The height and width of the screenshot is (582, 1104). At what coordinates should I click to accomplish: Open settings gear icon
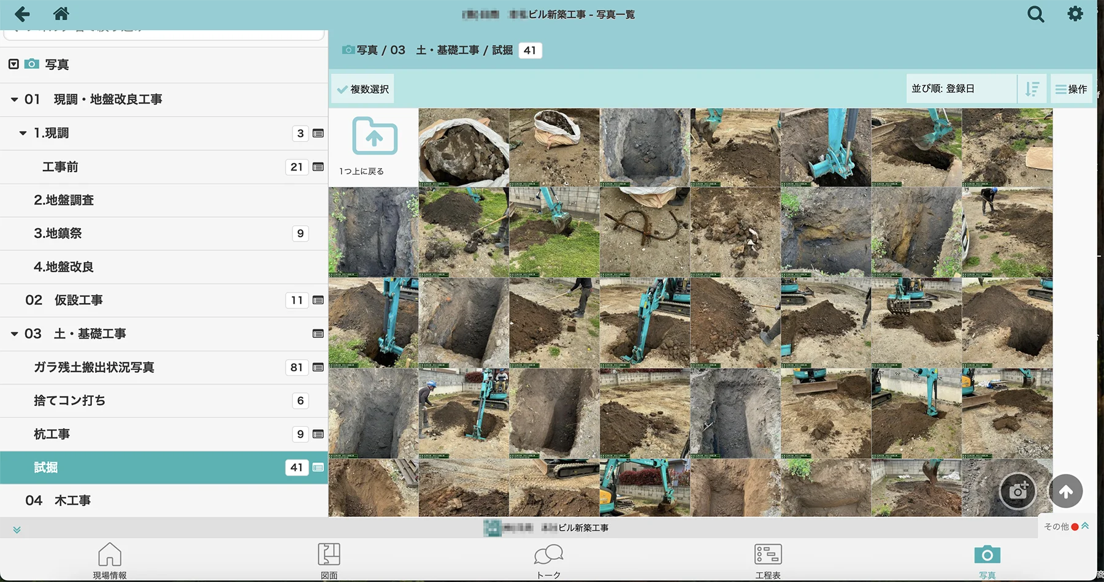[1075, 13]
